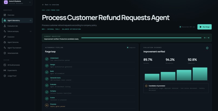
Task: Click the Understand step check icon
Action: coord(47,59)
